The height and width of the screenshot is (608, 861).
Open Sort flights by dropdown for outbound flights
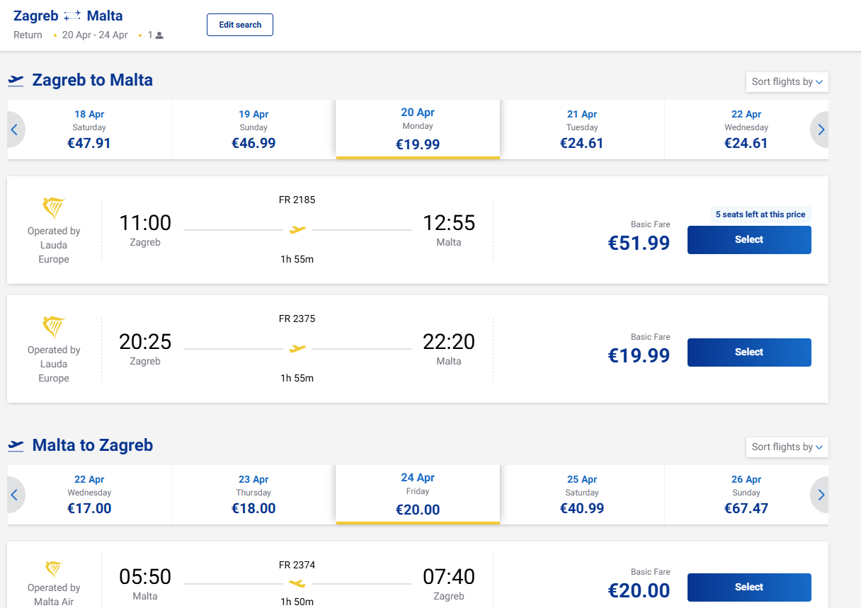pyautogui.click(x=787, y=82)
